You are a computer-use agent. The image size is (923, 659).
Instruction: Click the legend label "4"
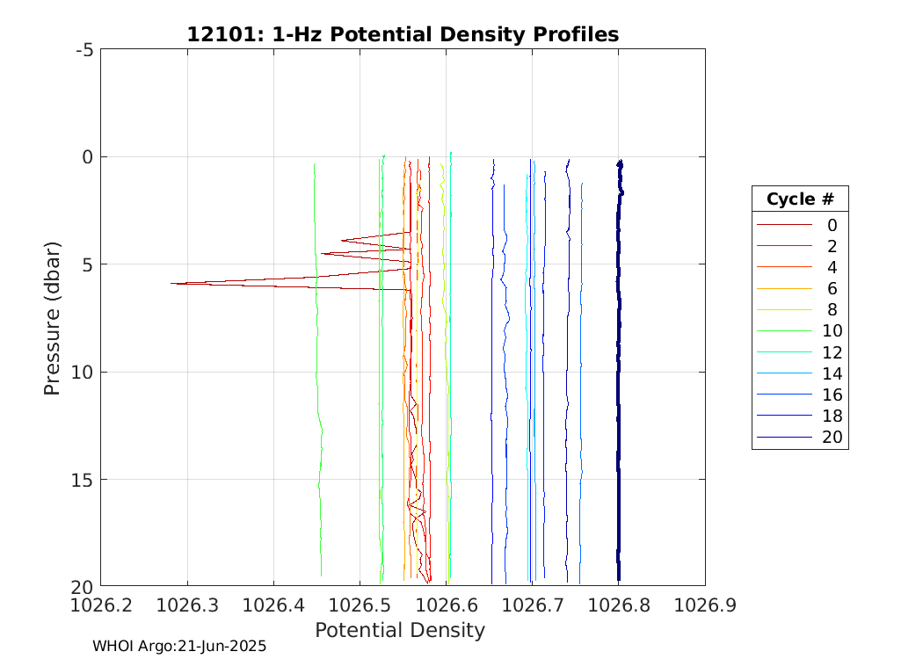[x=832, y=267]
